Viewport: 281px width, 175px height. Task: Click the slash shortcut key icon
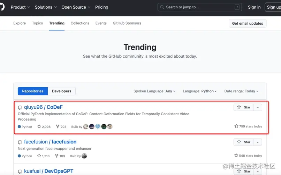point(237,7)
